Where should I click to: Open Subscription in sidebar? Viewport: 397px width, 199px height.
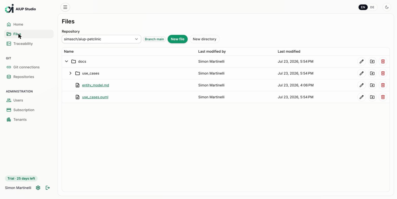29,110
